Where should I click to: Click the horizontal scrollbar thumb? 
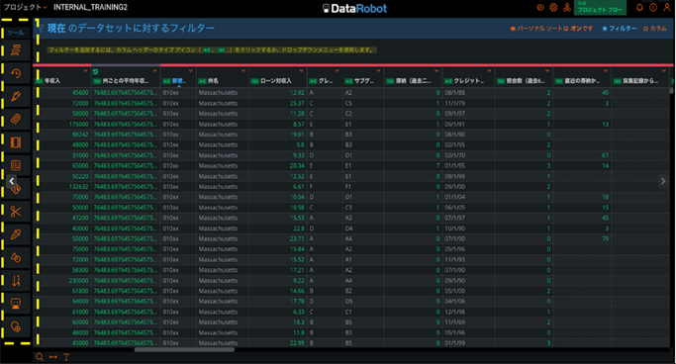point(184,349)
